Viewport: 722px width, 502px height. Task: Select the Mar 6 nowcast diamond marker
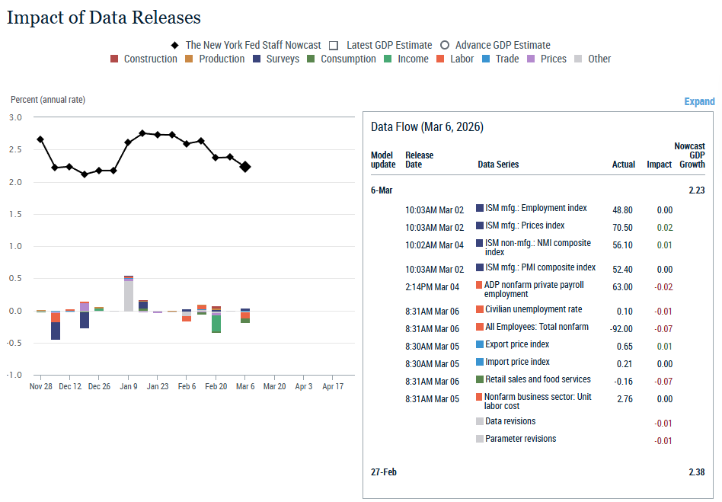(245, 167)
